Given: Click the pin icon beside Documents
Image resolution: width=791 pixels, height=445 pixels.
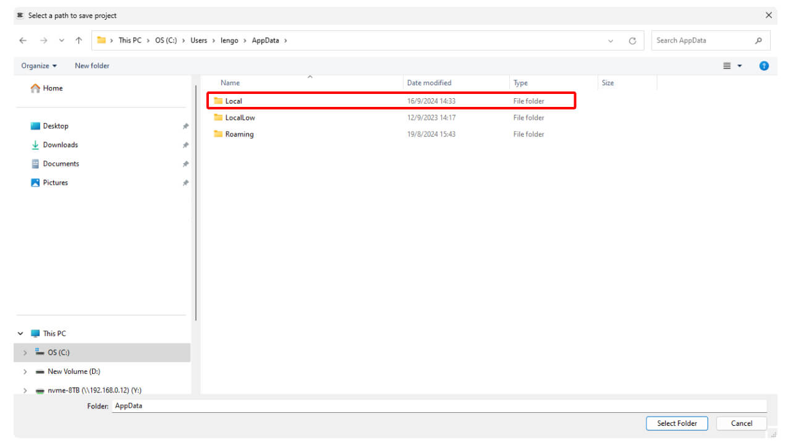Looking at the screenshot, I should click(x=185, y=164).
